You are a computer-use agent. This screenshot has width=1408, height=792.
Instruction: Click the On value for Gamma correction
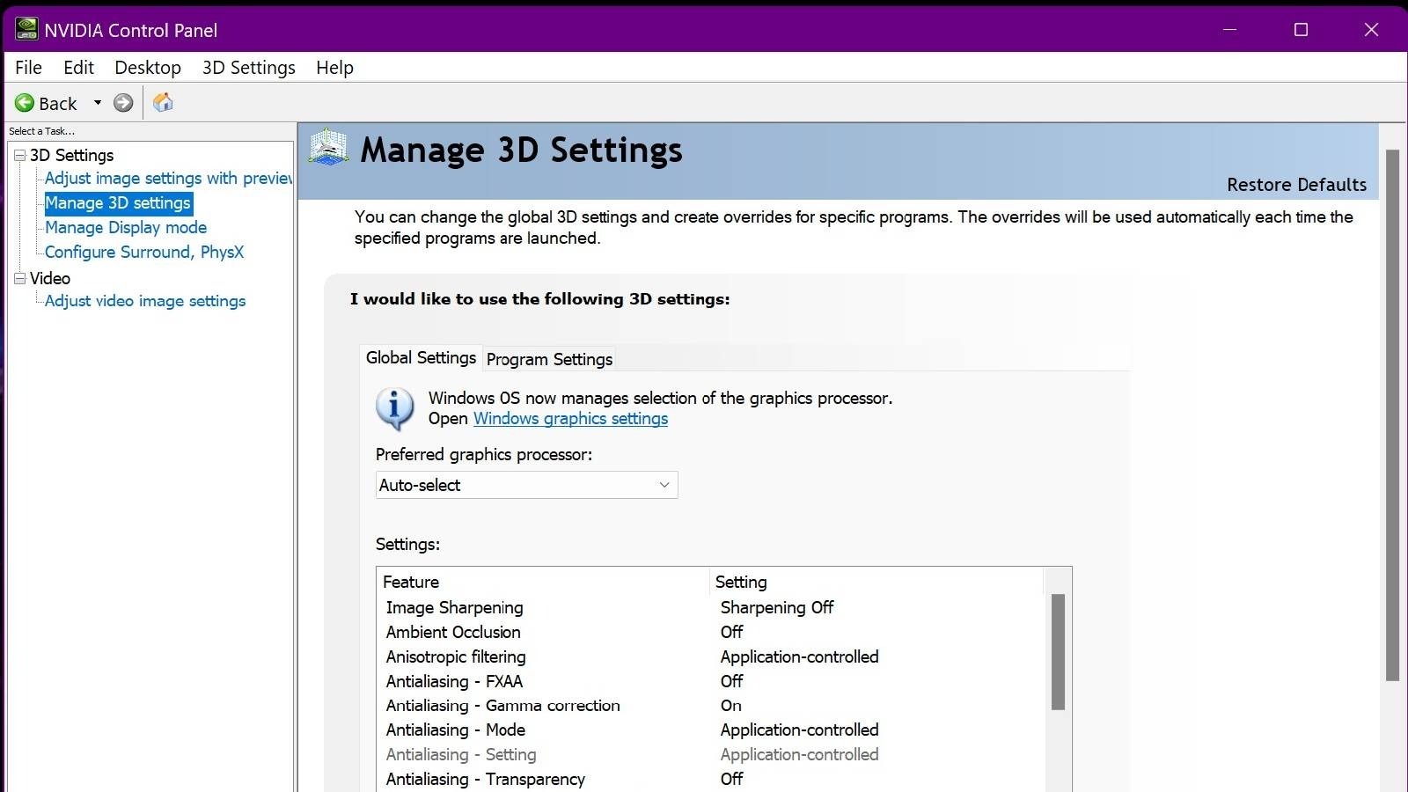[731, 706]
